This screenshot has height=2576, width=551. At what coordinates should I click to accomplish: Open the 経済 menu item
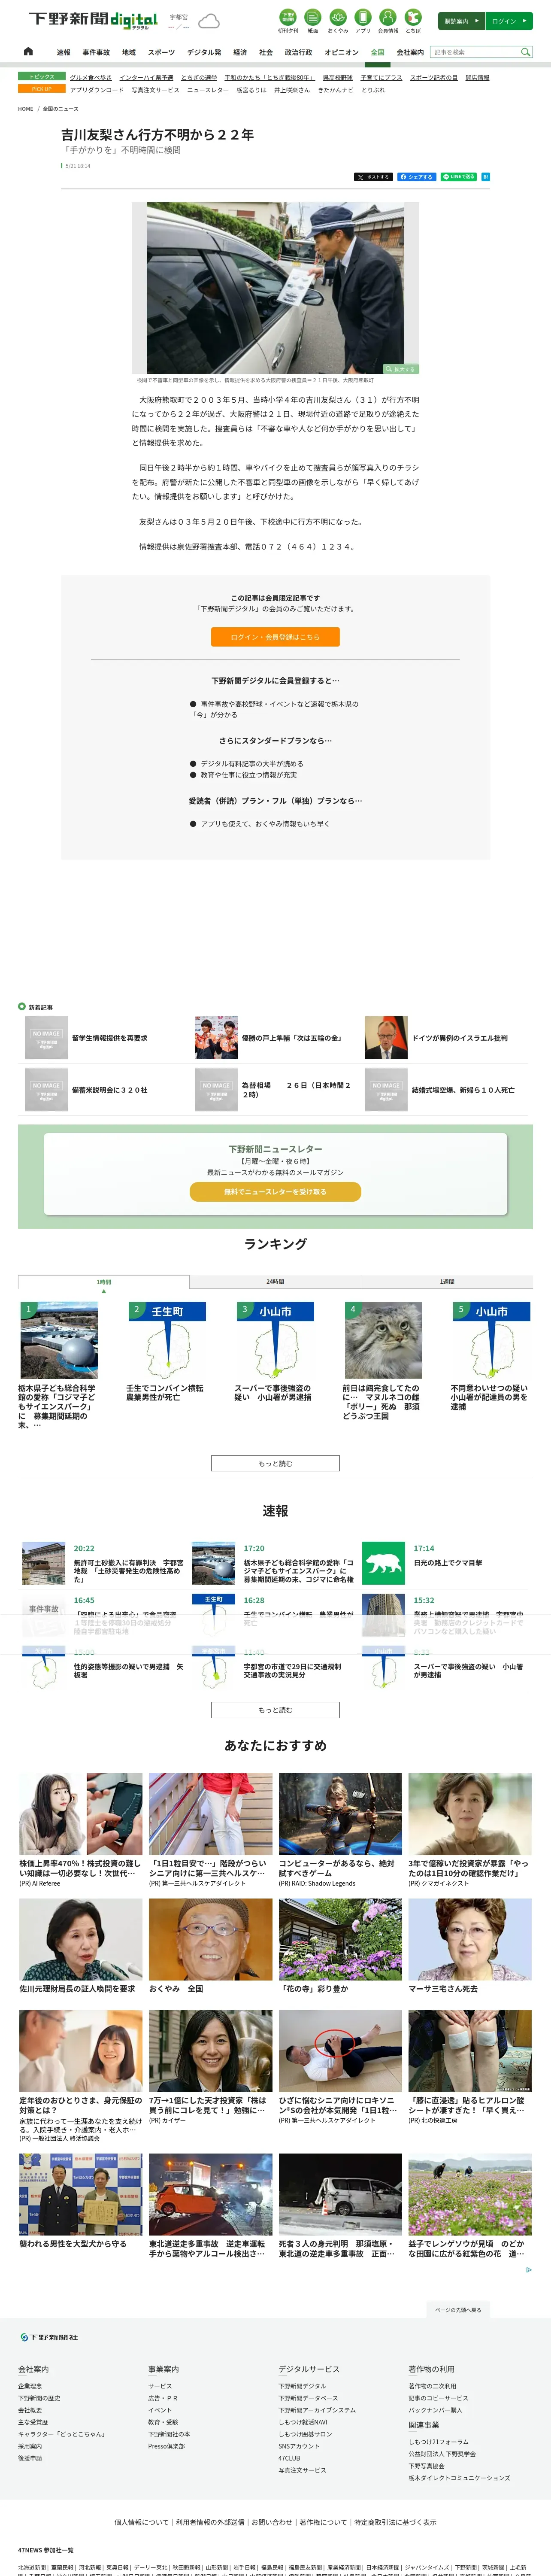240,52
